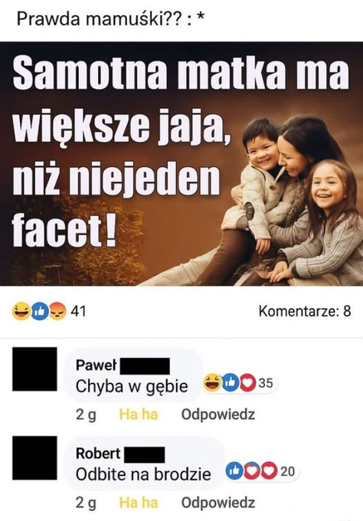Click the blue thumbs-up icon on Paweł's comment
Image resolution: width=363 pixels, height=521 pixels.
pos(231,383)
